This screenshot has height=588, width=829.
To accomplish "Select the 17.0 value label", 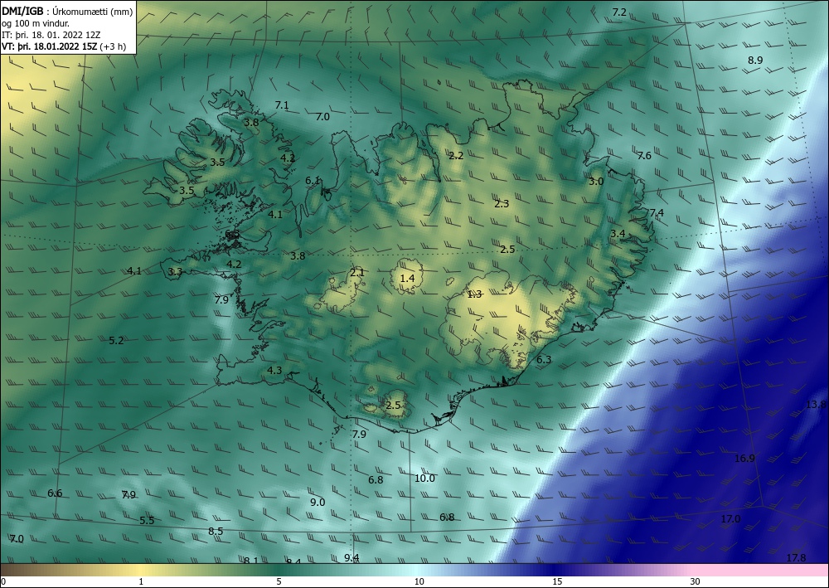I will tap(730, 519).
